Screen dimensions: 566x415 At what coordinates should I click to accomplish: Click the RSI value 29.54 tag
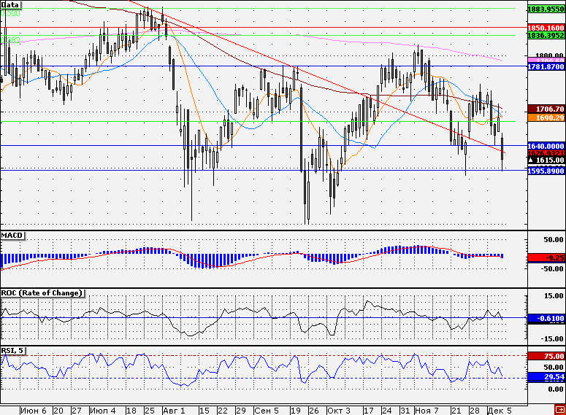pos(546,377)
